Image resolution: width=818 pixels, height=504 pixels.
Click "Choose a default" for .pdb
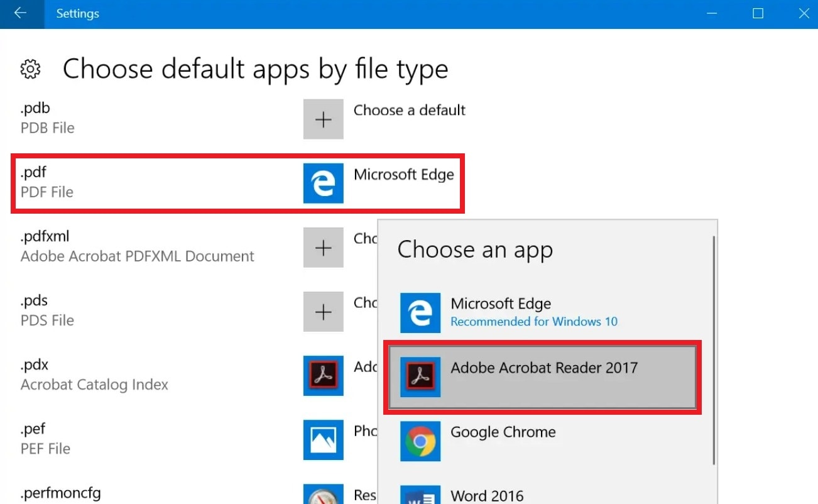click(x=409, y=111)
